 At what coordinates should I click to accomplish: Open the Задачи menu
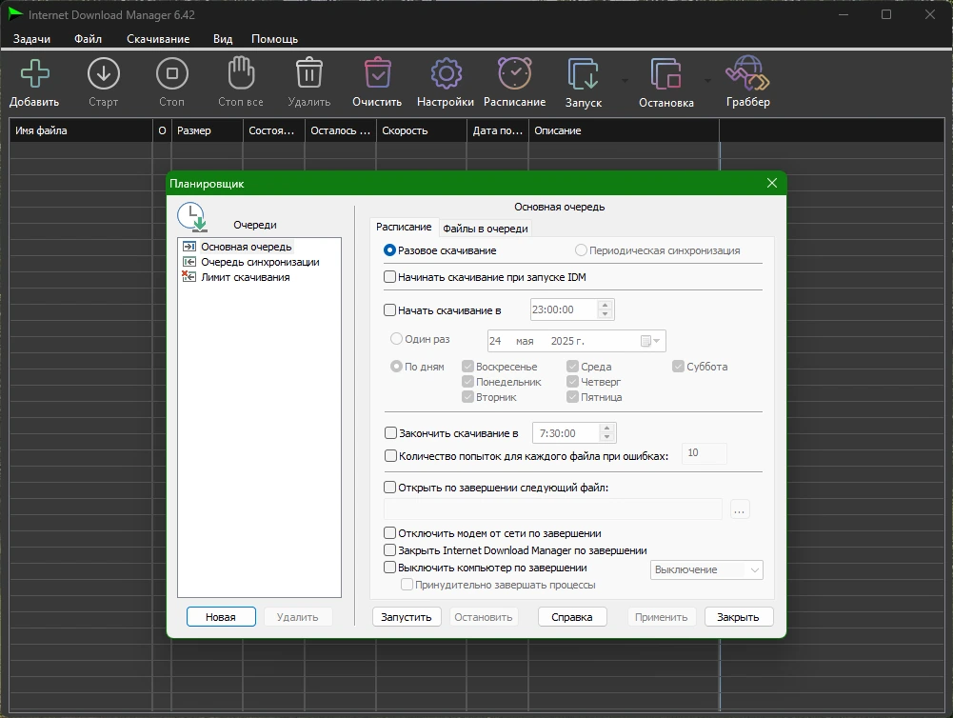tap(31, 39)
